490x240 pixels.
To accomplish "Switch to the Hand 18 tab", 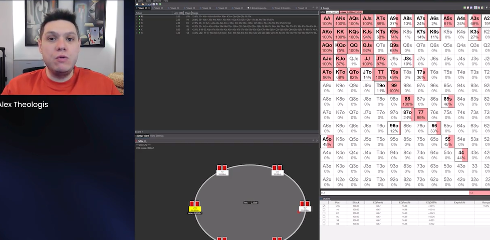I will click(302, 8).
